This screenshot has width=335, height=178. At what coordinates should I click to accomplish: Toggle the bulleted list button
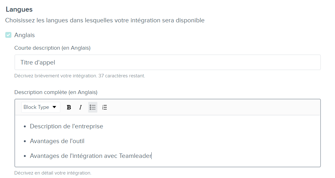tap(93, 107)
